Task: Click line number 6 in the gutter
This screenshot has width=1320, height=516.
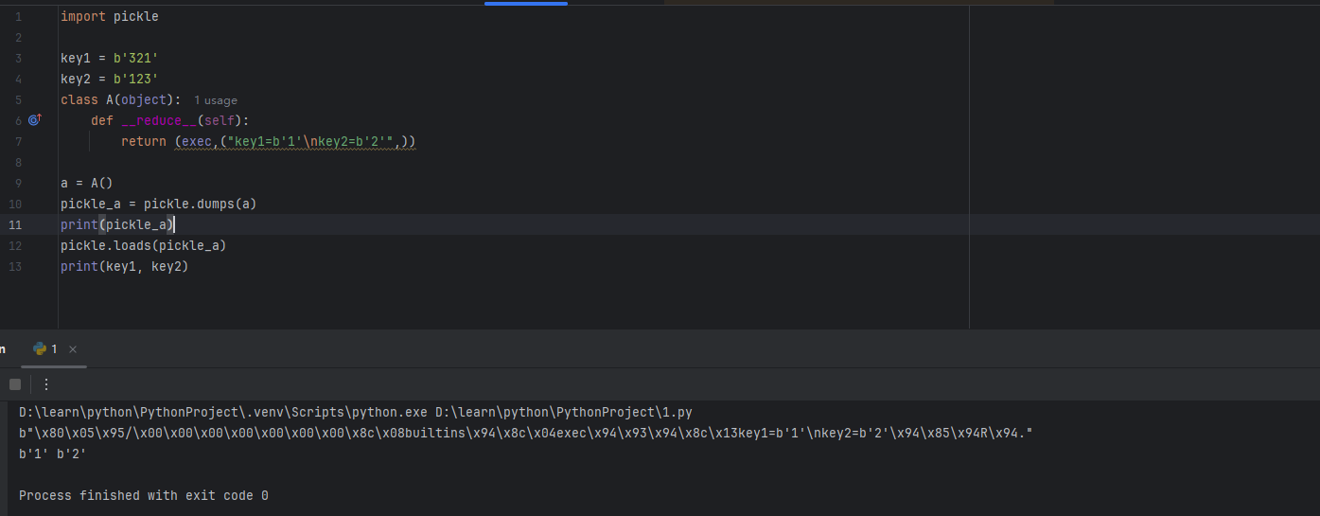Action: coord(18,121)
